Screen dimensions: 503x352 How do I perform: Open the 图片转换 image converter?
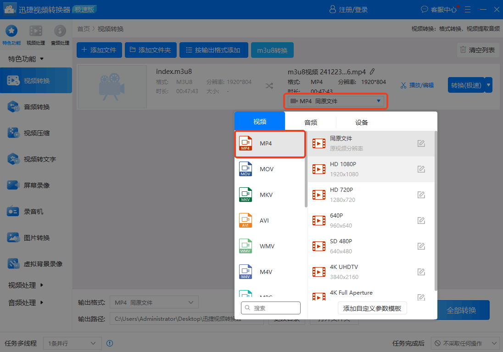click(36, 237)
